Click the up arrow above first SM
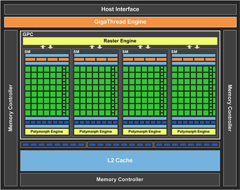The width and height of the screenshot is (240, 190). [43, 47]
